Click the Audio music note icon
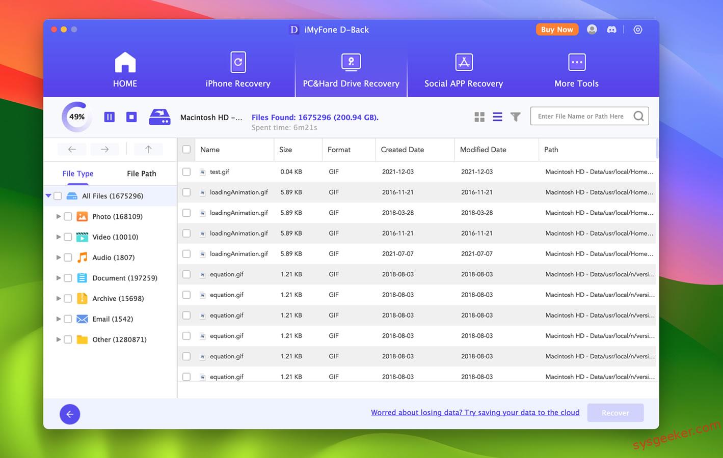 [x=82, y=257]
